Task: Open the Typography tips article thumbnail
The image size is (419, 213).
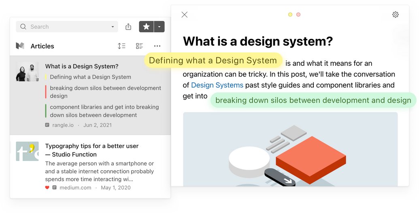Action: [x=27, y=151]
